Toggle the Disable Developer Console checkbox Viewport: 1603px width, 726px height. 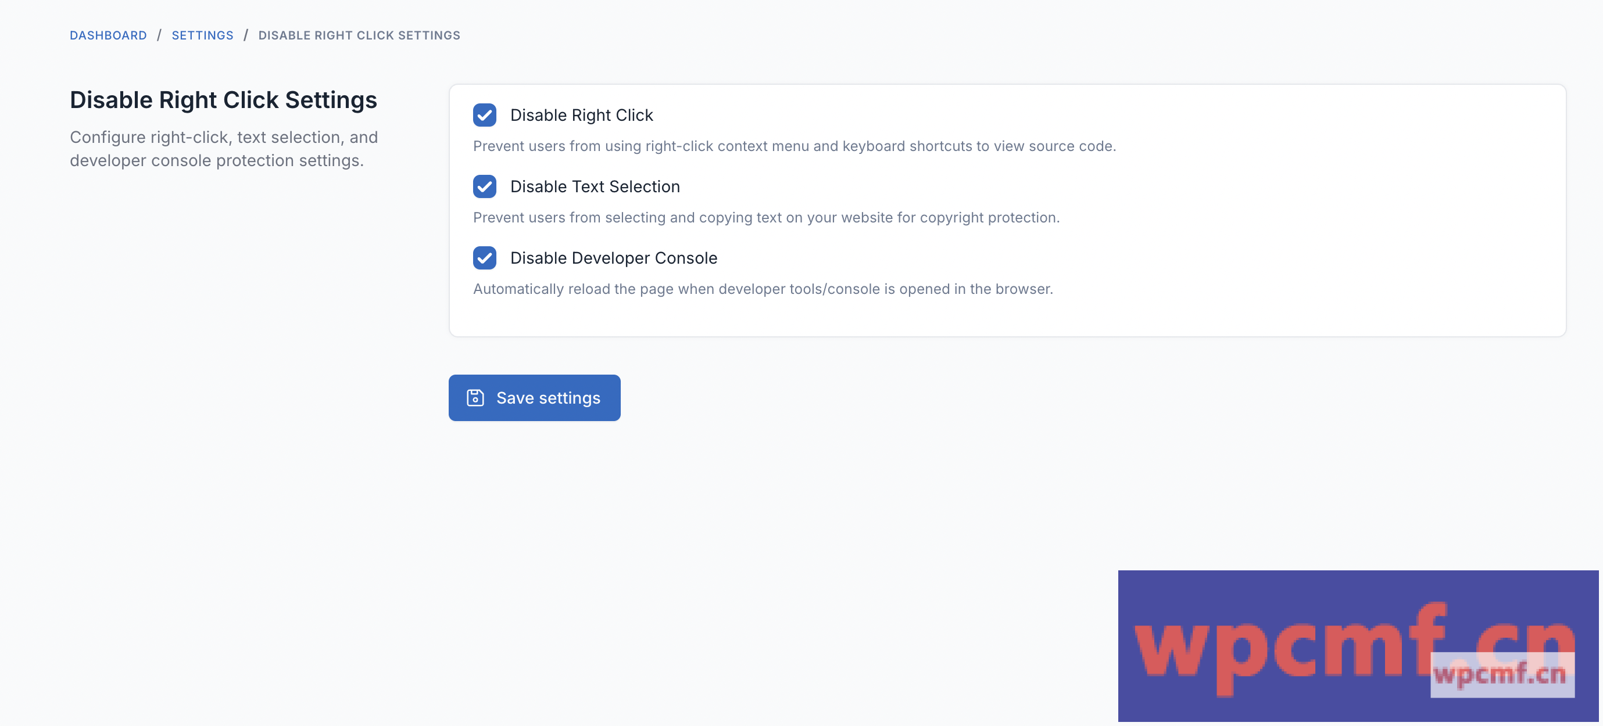[x=484, y=258]
